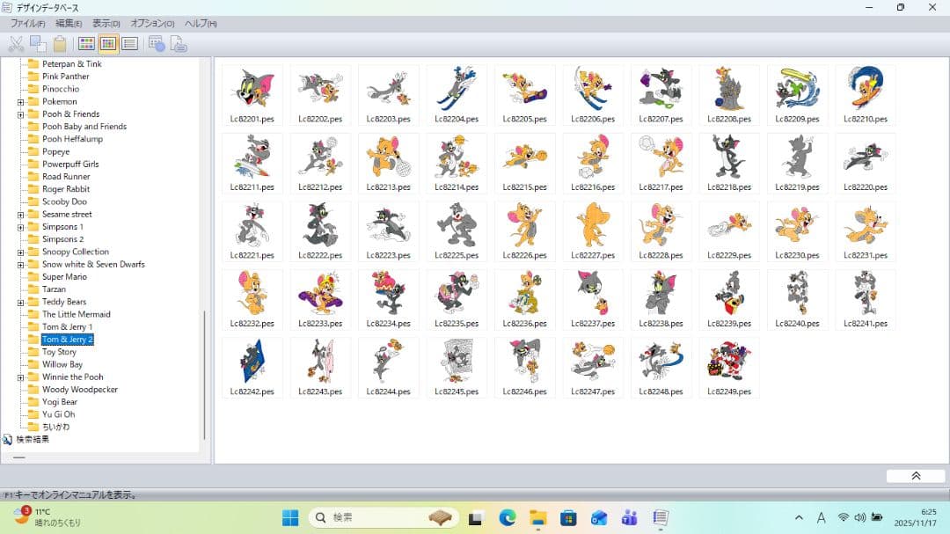Screen dimensions: 950x534
Task: Open Microsoft Edge from the taskbar
Action: coord(507,517)
